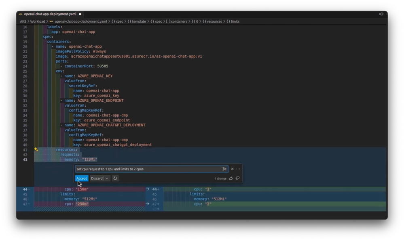Click the Discard button
Viewport: 404px width, 241px height.
click(97, 178)
